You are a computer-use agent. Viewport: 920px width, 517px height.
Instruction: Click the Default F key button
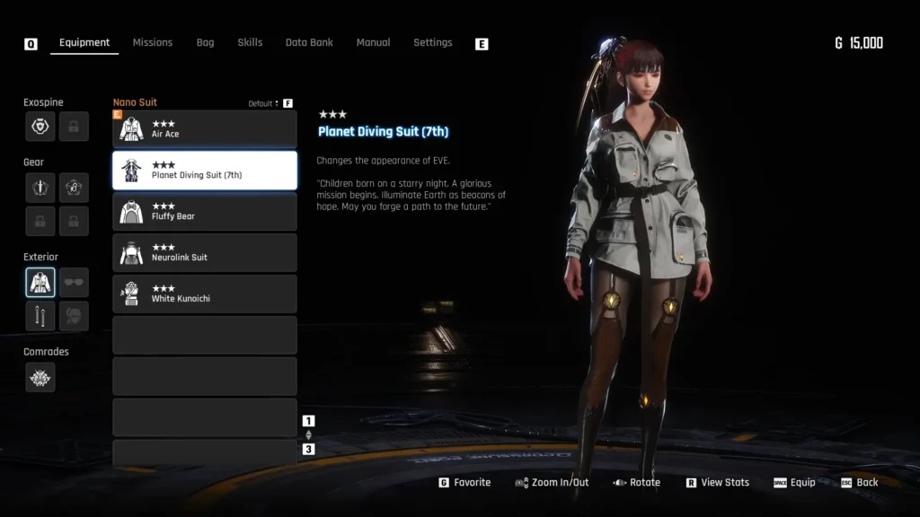pos(287,103)
